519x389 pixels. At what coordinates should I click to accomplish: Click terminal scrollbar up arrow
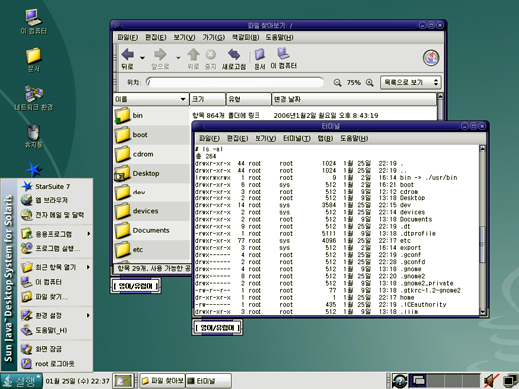[483, 149]
